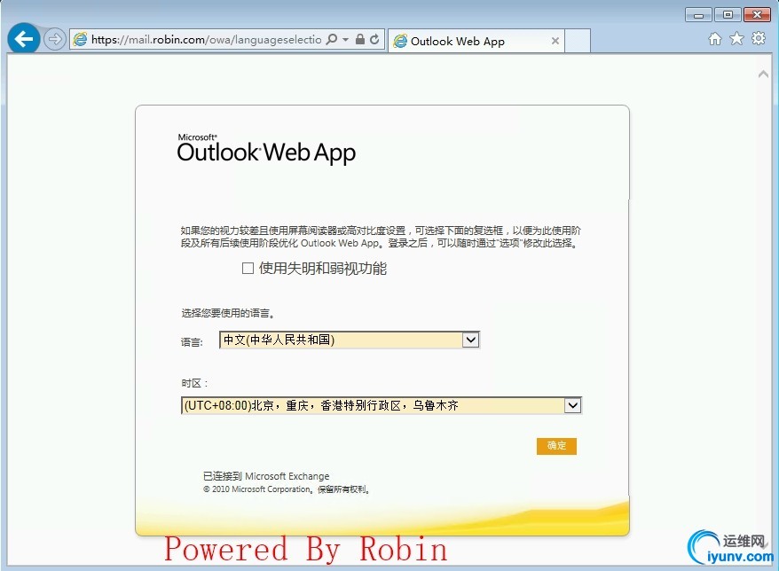
Task: Close the browser window
Action: (x=757, y=15)
